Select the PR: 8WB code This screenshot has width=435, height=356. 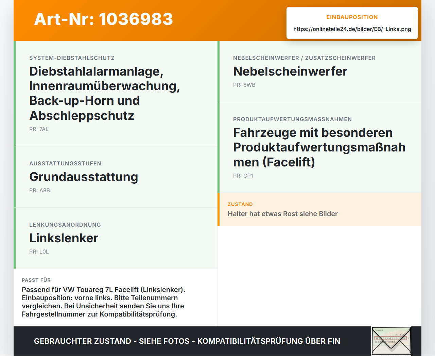pos(244,85)
